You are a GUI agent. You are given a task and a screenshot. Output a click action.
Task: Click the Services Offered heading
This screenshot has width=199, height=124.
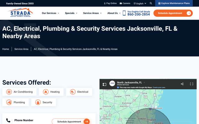(x=27, y=82)
